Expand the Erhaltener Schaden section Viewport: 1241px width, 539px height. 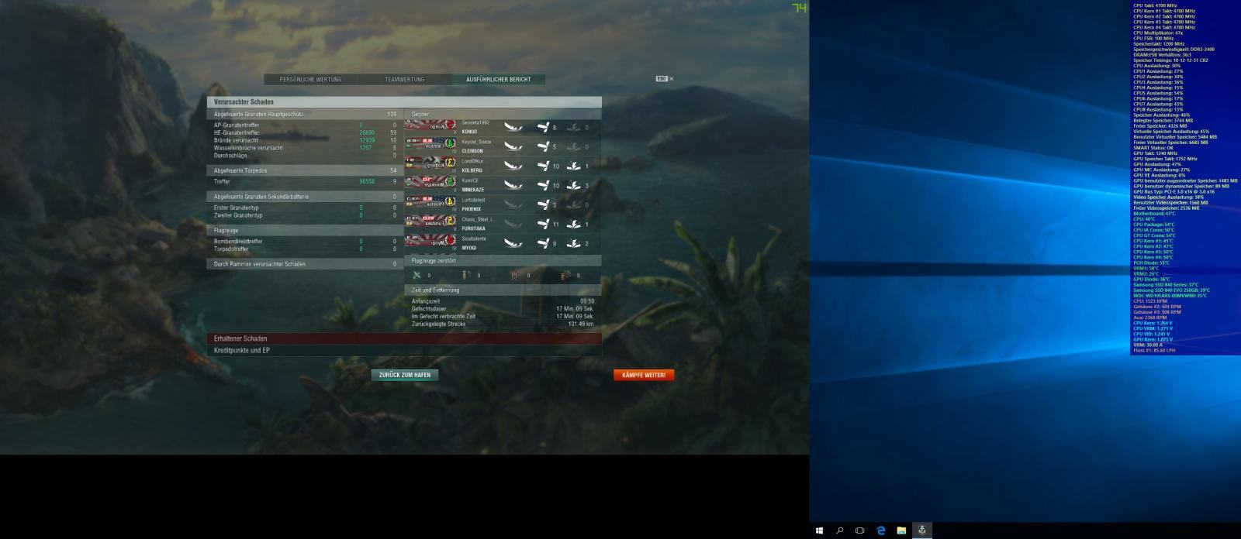tap(404, 338)
